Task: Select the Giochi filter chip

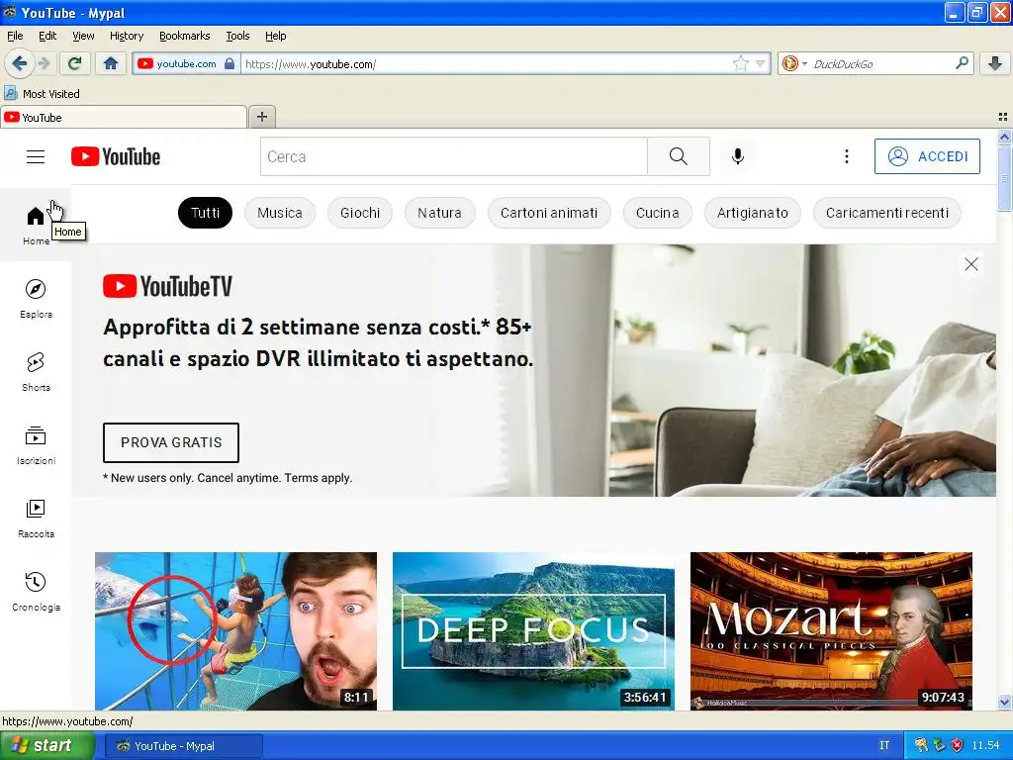Action: (360, 213)
